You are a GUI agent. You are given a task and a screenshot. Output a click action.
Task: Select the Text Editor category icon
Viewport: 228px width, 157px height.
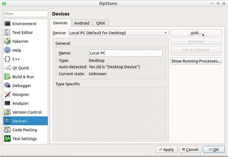[7, 33]
